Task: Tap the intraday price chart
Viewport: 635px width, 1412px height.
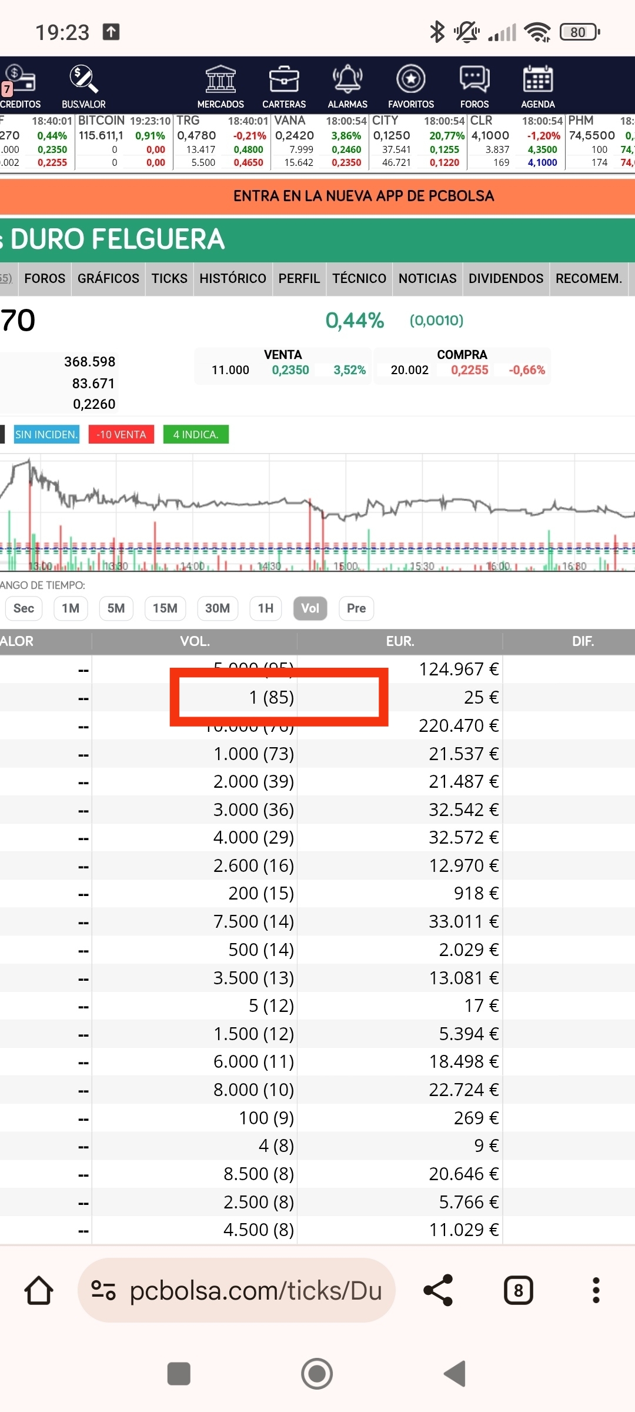Action: pos(317,513)
